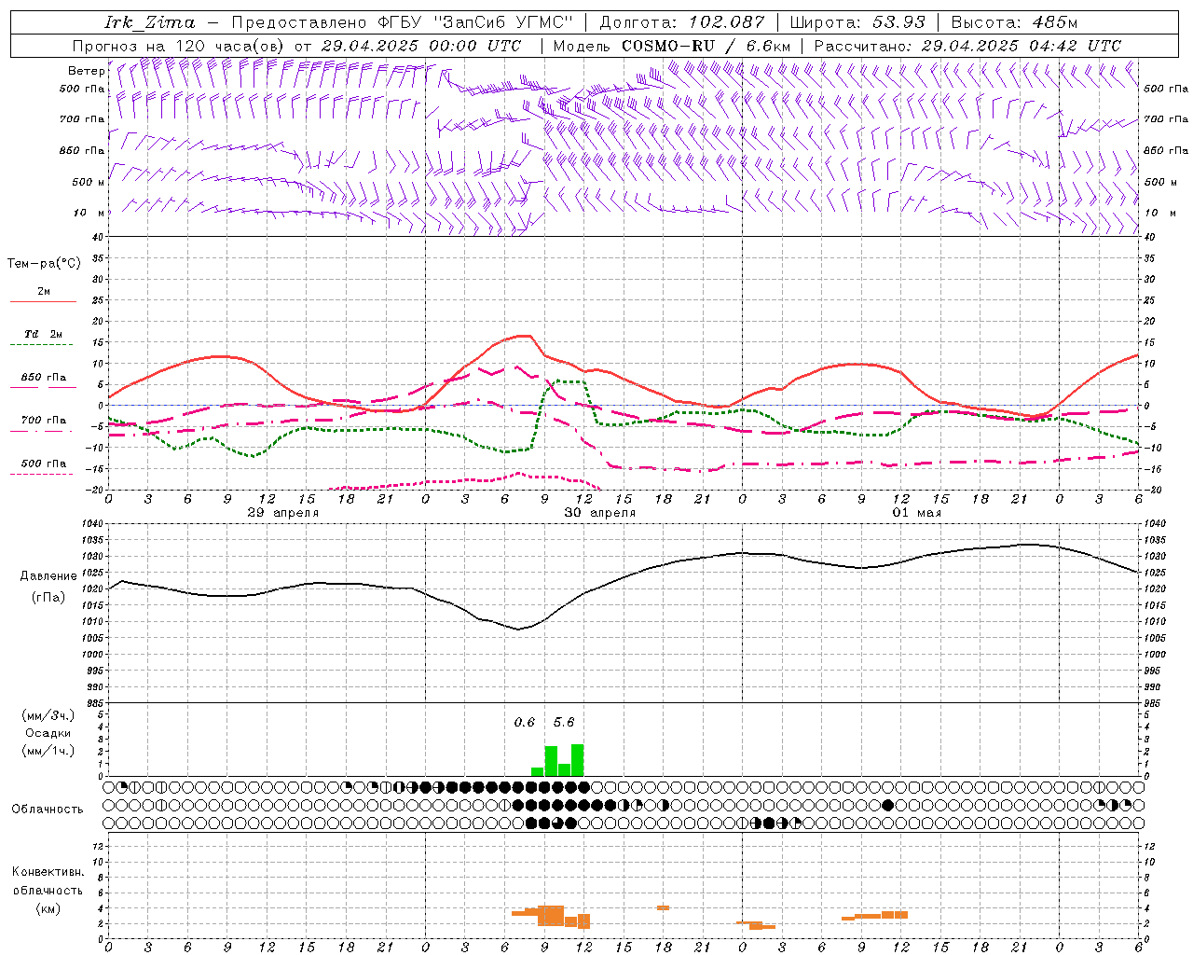Click the Облачность cloud cover label

(48, 810)
